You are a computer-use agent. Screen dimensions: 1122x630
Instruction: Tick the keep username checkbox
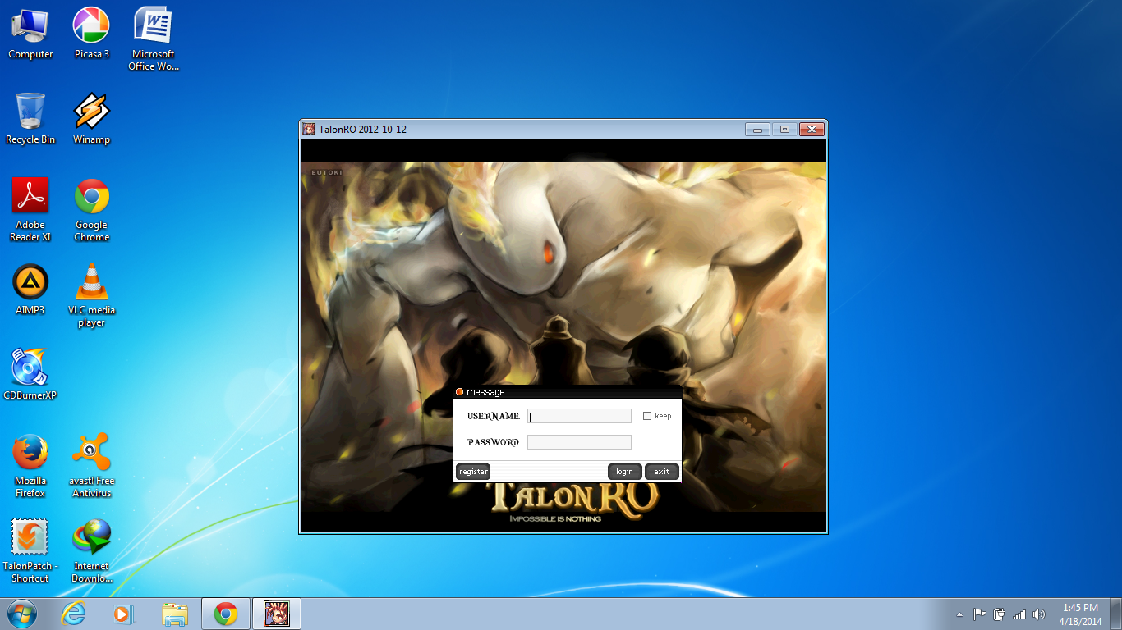[x=647, y=416]
